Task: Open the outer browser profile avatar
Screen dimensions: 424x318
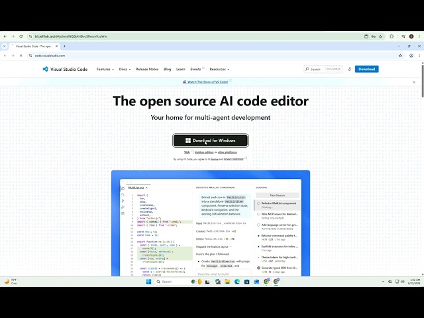Action: [411, 36]
